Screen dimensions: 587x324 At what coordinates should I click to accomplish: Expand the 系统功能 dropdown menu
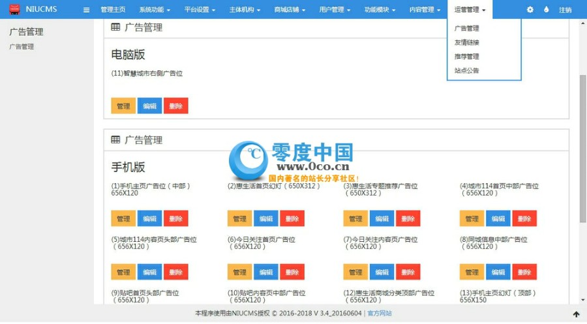click(x=155, y=10)
